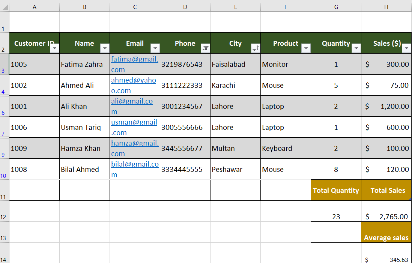Open the Email column filter dropdown
Image resolution: width=412 pixels, height=263 pixels.
tap(155, 48)
